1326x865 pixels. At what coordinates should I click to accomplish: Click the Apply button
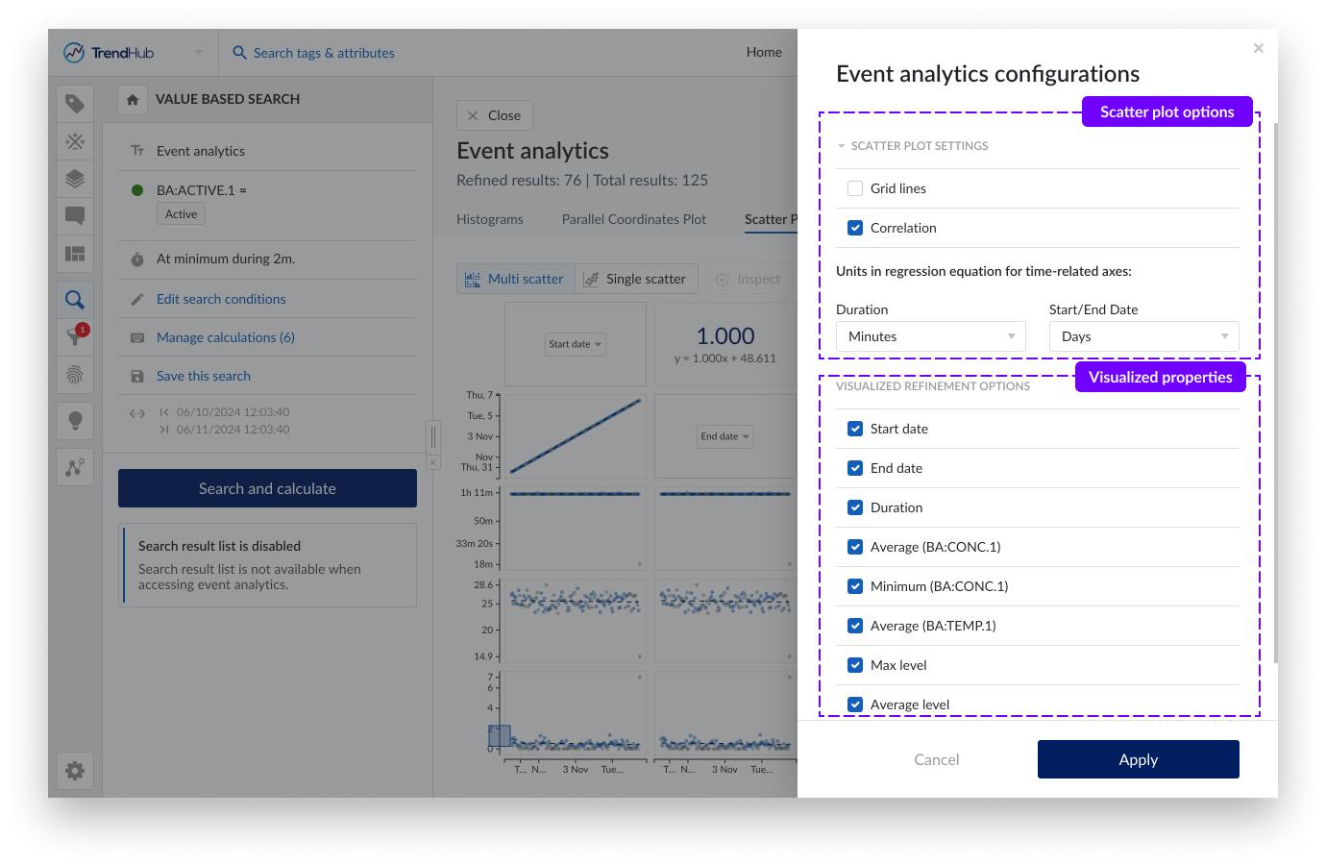pyautogui.click(x=1138, y=759)
